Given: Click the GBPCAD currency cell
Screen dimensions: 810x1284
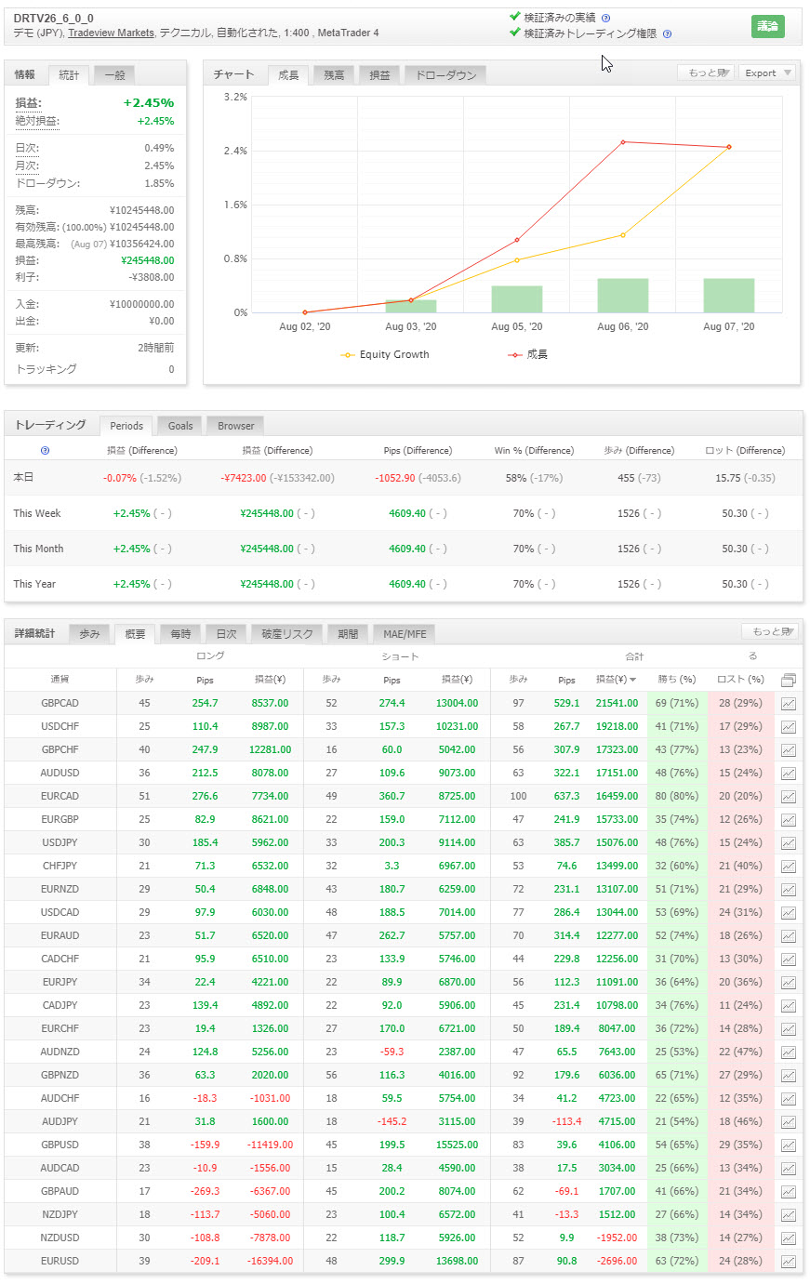Looking at the screenshot, I should (x=60, y=704).
